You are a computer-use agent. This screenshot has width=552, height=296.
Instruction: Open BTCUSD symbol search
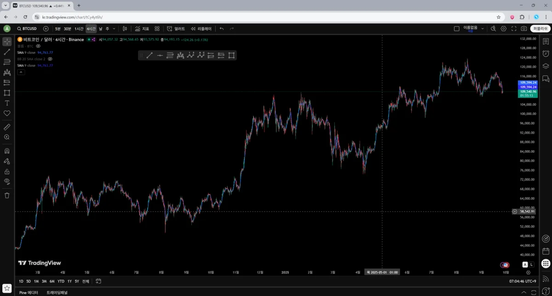(x=27, y=28)
